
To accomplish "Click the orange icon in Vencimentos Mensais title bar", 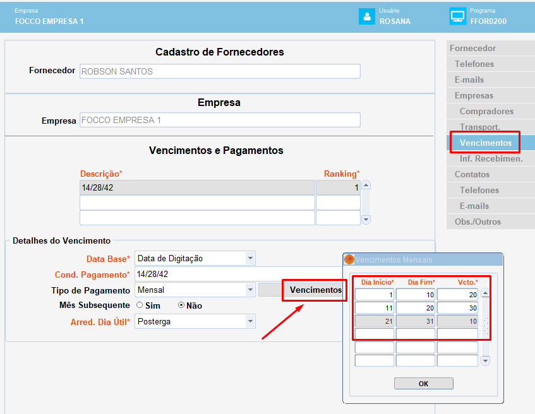I will click(349, 259).
